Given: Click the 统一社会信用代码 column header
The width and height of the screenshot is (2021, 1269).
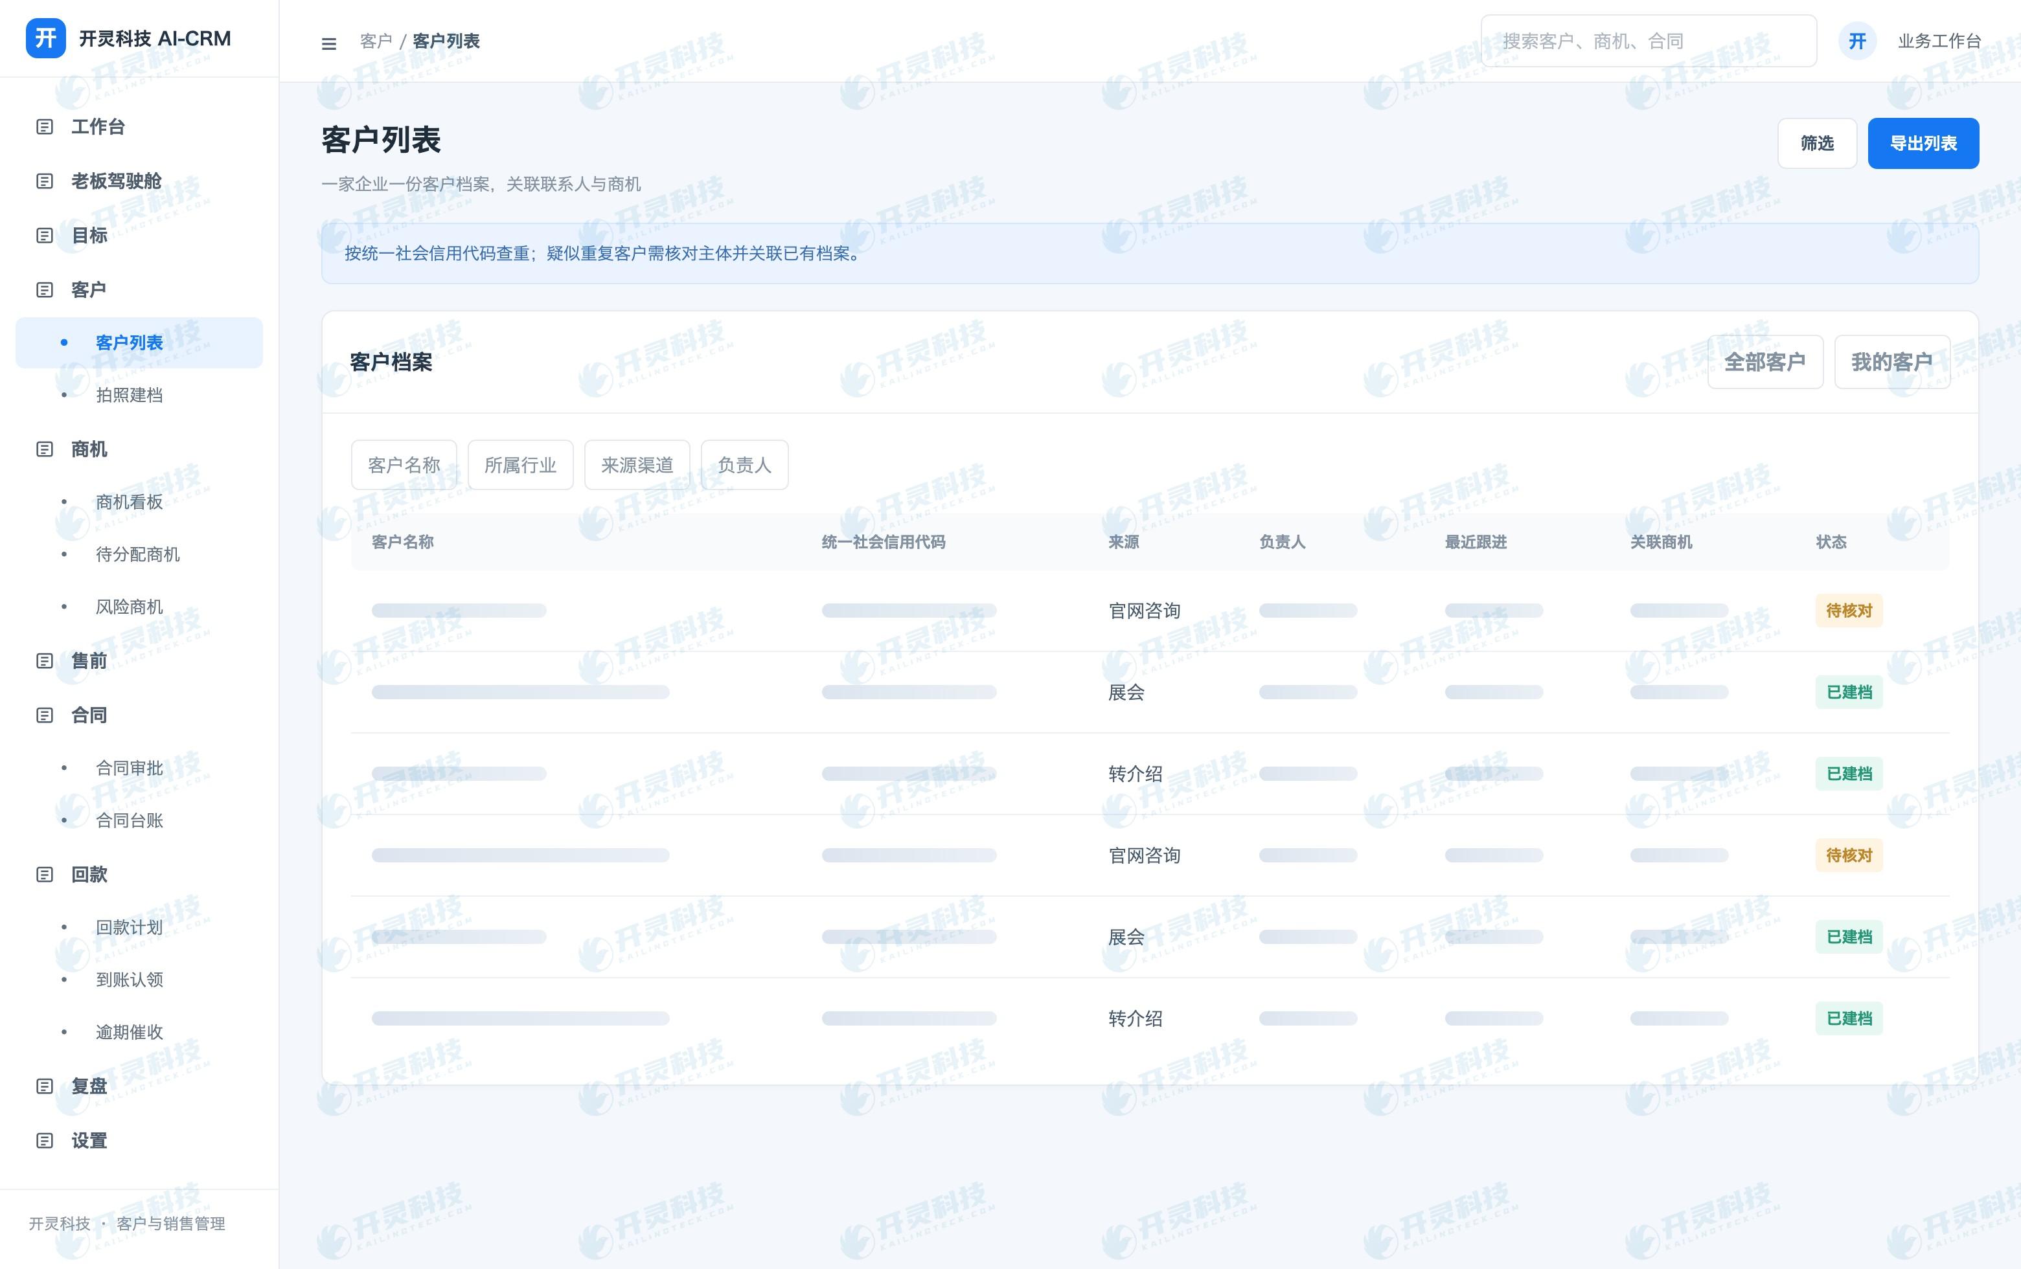Looking at the screenshot, I should 883,542.
